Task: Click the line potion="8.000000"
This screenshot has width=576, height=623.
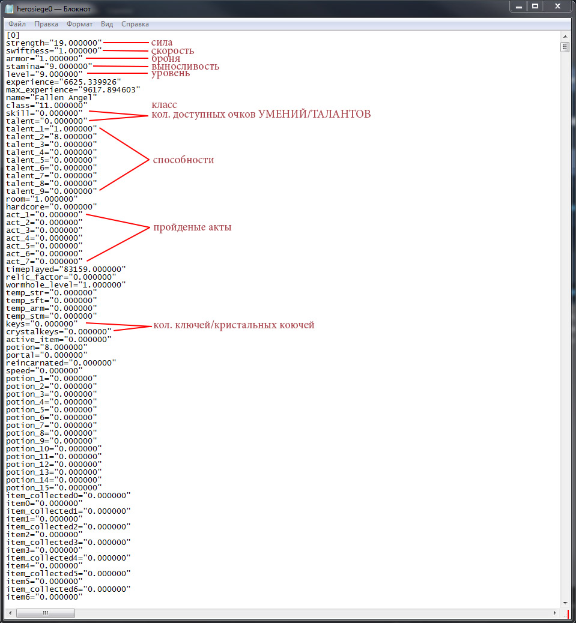Action: point(46,348)
